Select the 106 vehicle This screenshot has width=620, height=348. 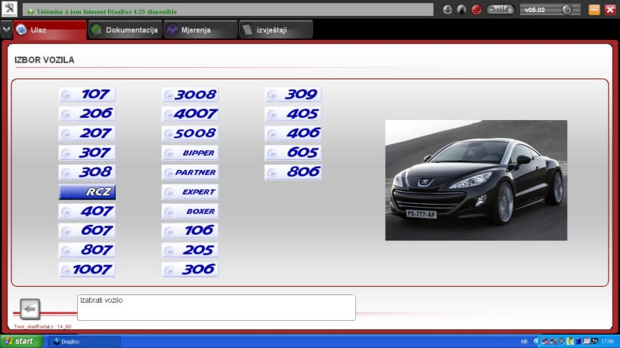click(190, 230)
